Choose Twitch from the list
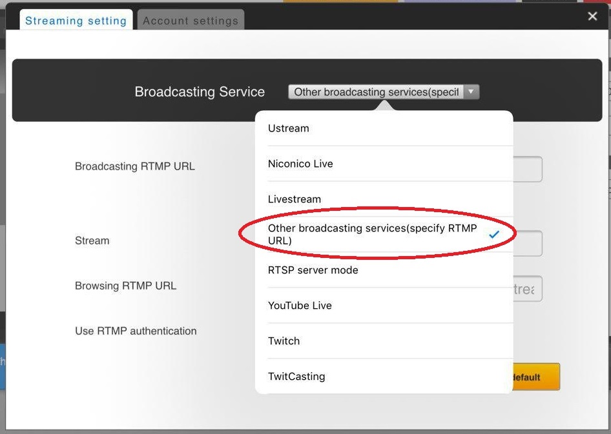 [x=384, y=340]
